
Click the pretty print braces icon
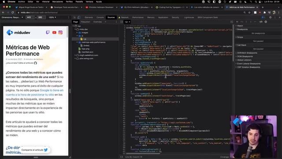122,157
